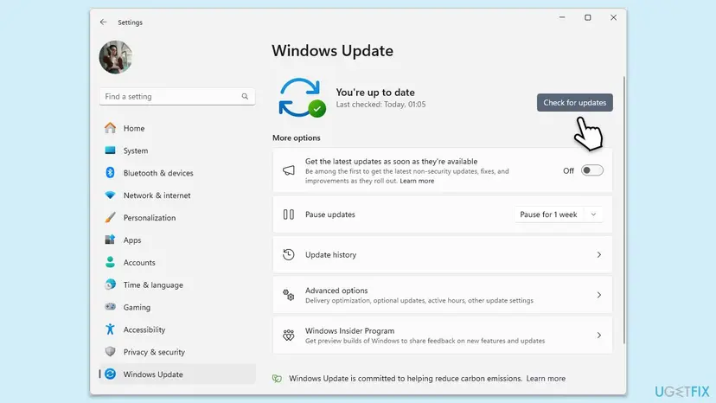The height and width of the screenshot is (403, 716).
Task: Open the user profile picture
Action: [116, 57]
